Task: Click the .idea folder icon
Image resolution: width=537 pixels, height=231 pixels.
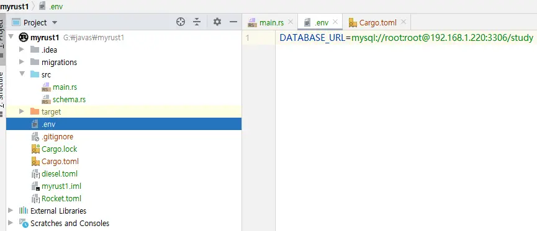Action: click(x=35, y=50)
